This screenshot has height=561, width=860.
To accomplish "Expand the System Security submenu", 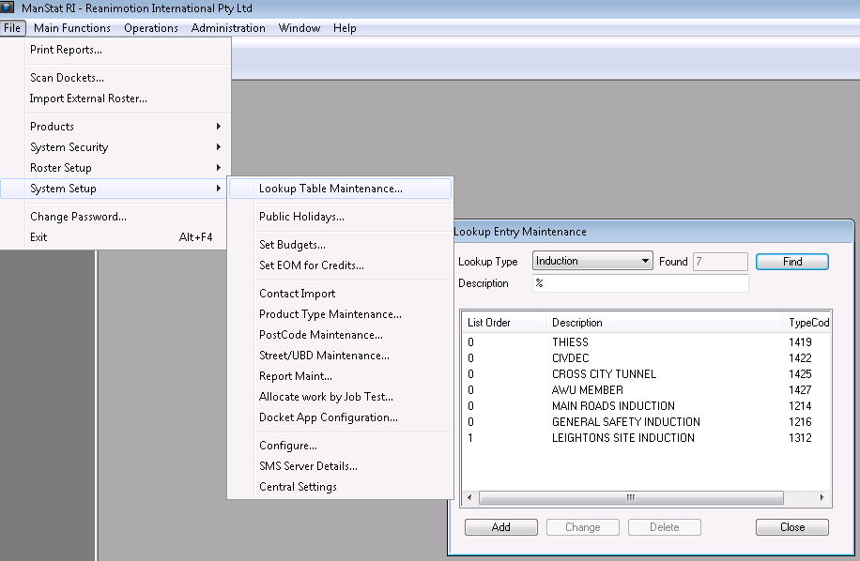I will (115, 147).
